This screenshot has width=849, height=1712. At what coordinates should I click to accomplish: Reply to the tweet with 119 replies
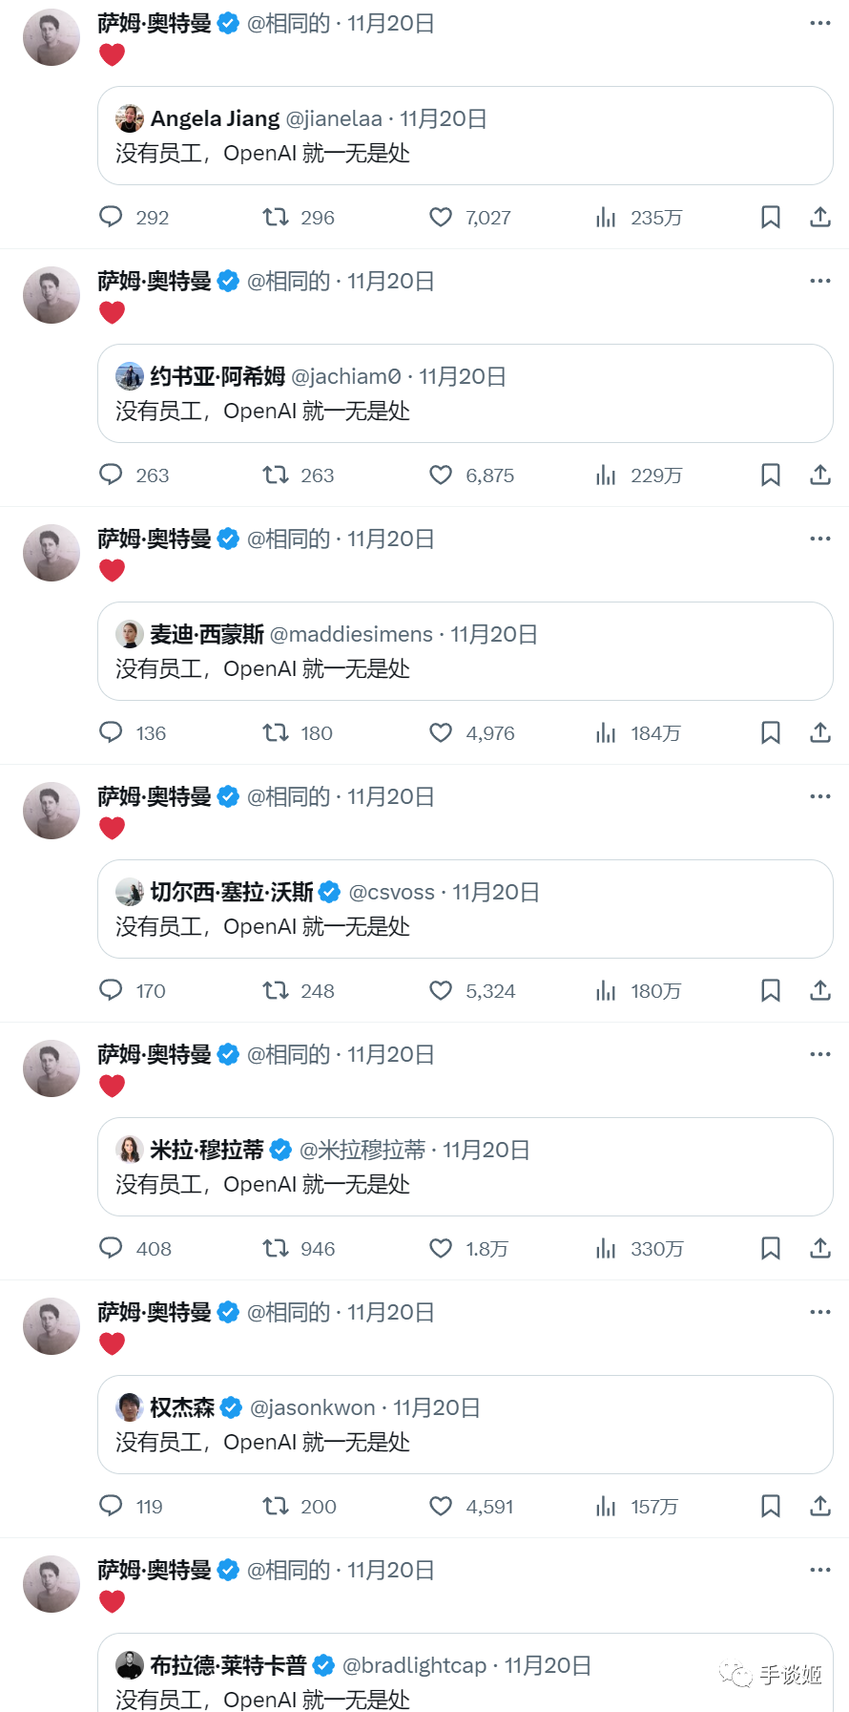[x=112, y=1507]
